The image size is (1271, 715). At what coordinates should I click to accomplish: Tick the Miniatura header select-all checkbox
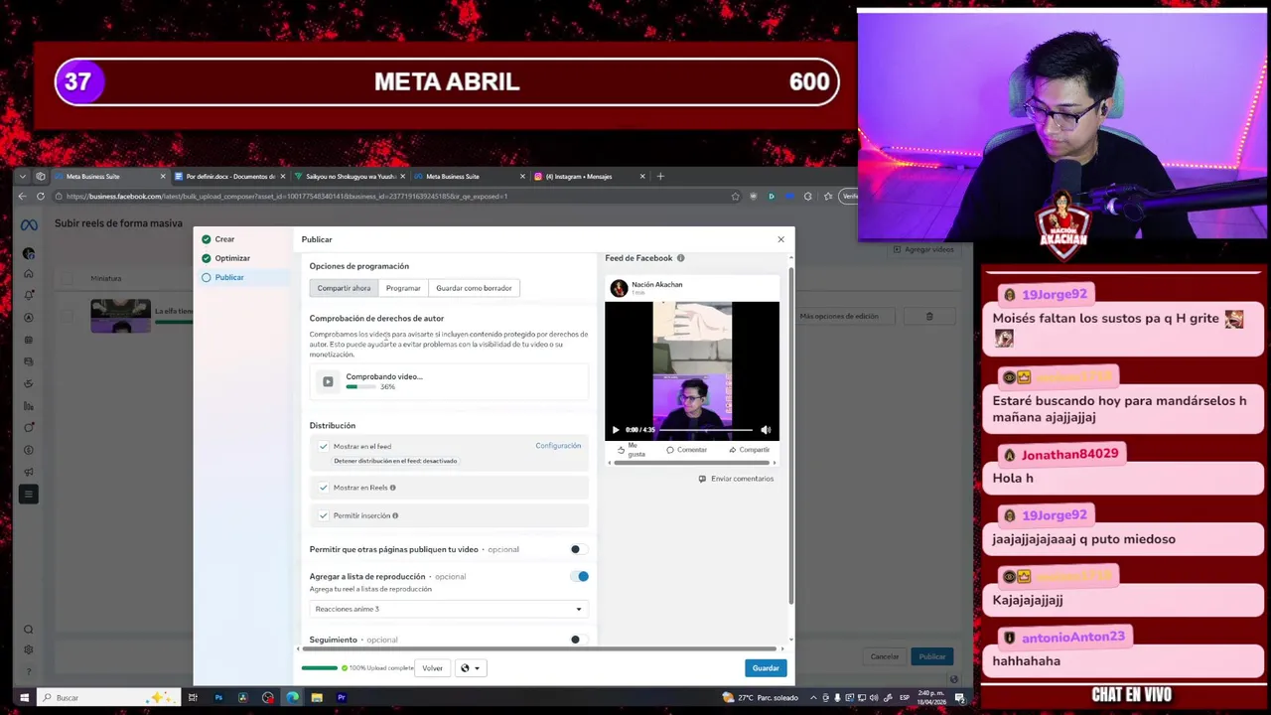pos(68,279)
